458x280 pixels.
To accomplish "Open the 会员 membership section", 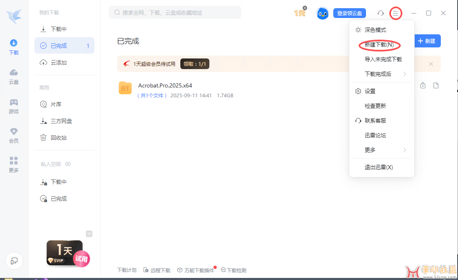I will [14, 136].
